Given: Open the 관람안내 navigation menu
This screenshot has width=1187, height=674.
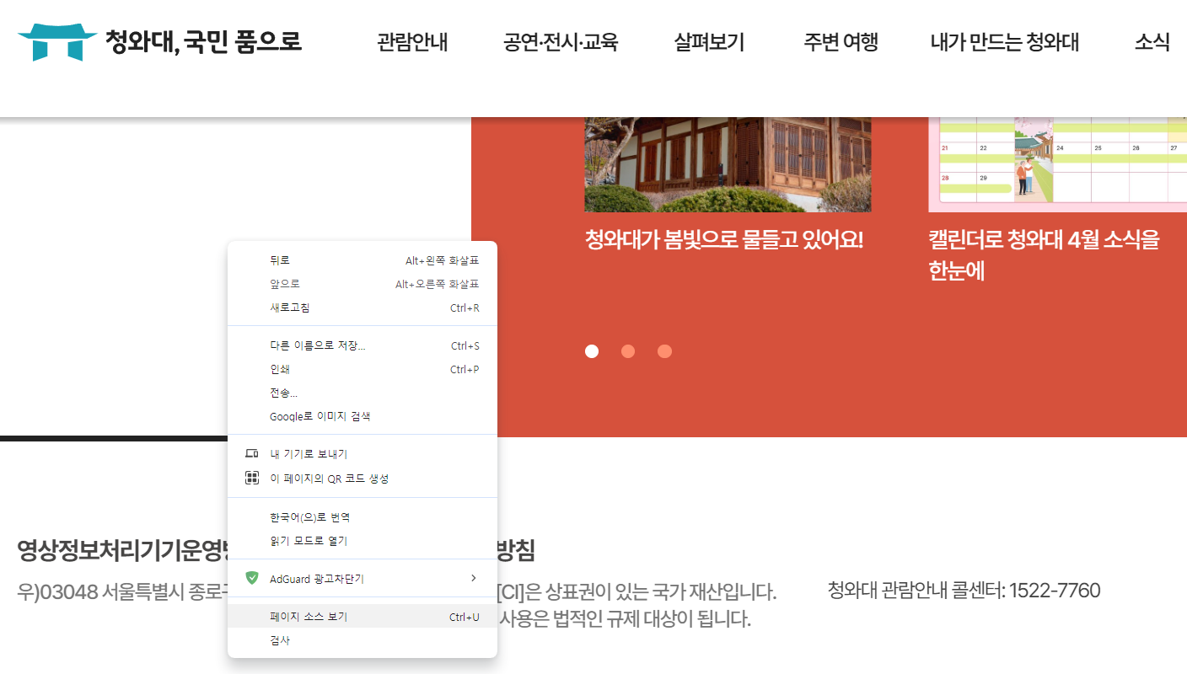Looking at the screenshot, I should pyautogui.click(x=412, y=42).
